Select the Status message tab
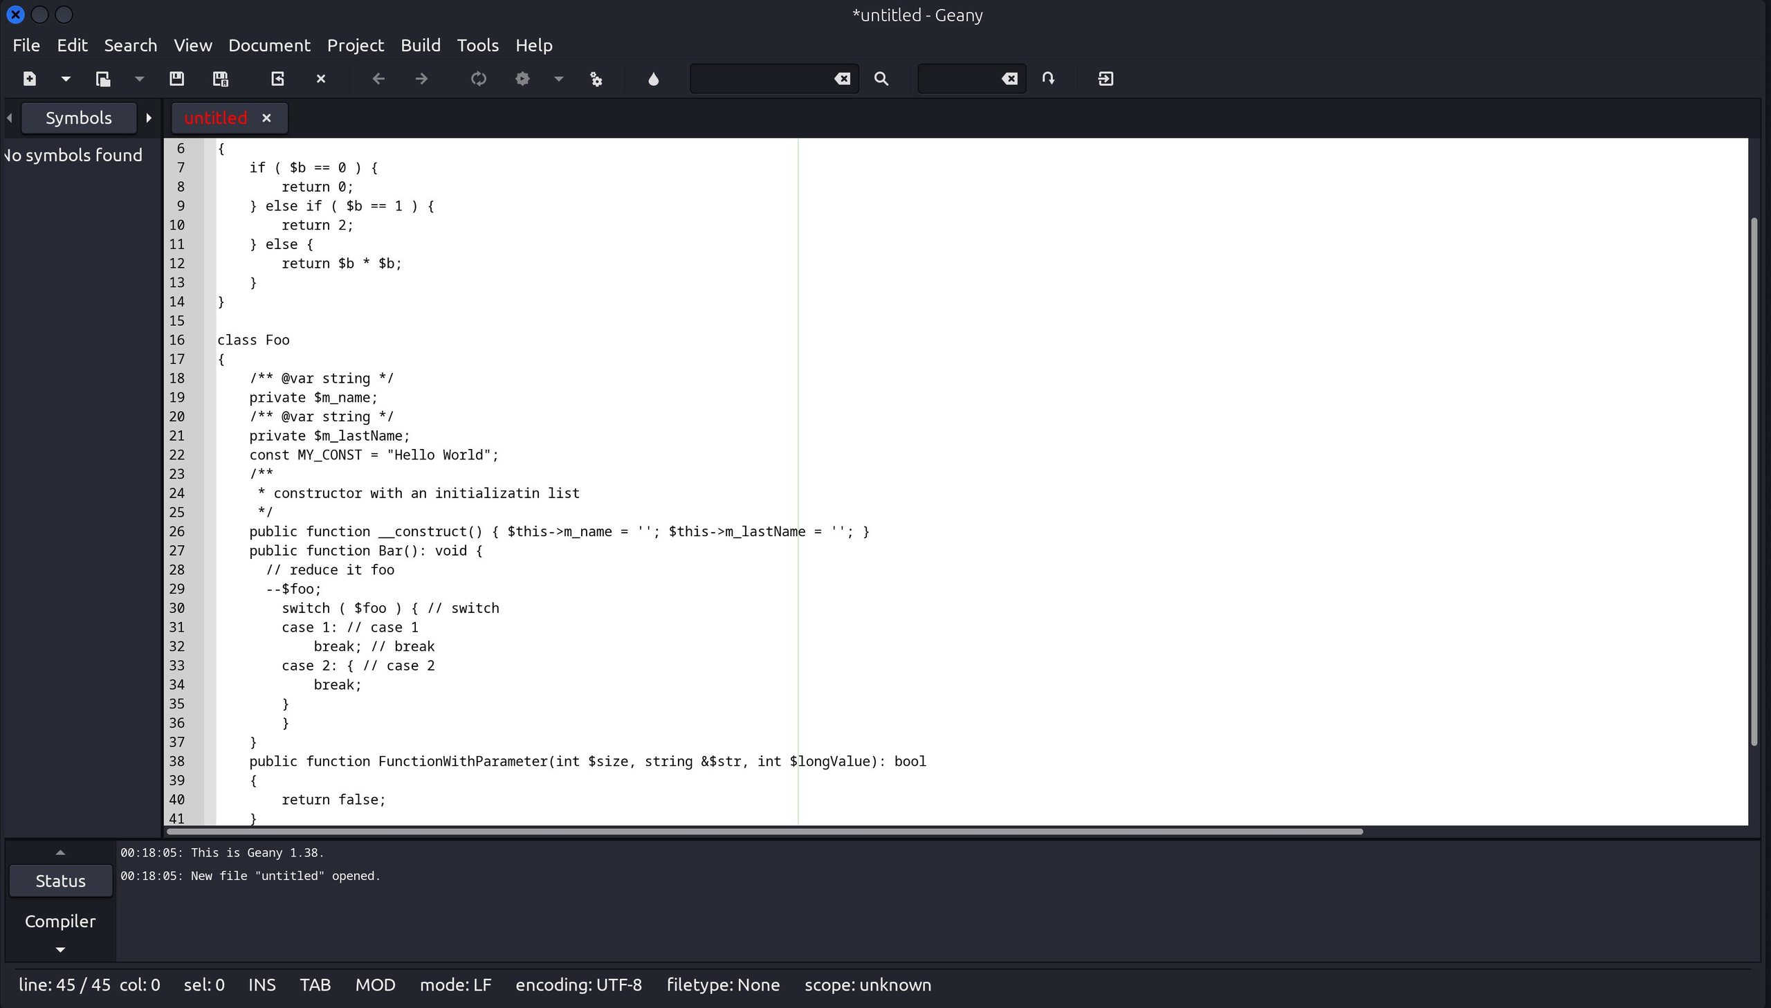Viewport: 1771px width, 1008px height. tap(60, 881)
